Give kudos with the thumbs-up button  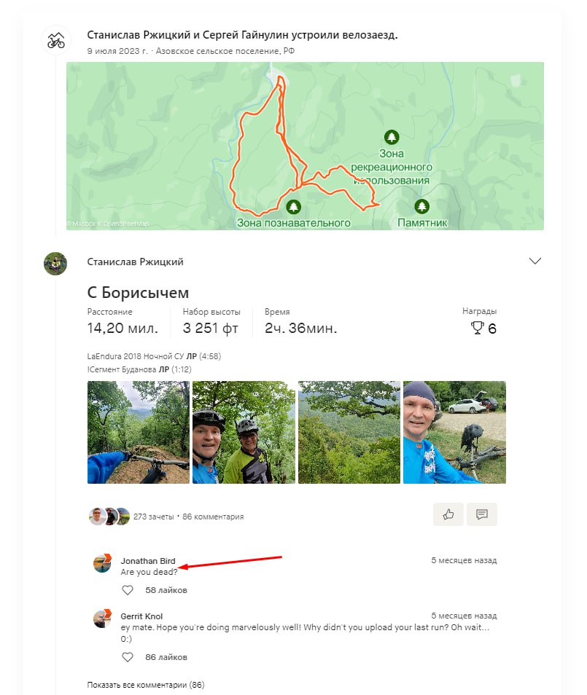click(x=448, y=514)
